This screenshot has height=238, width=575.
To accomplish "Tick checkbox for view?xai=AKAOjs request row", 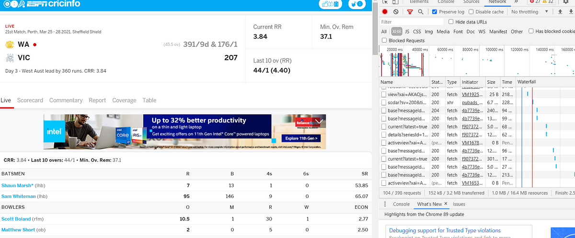I will (x=384, y=95).
